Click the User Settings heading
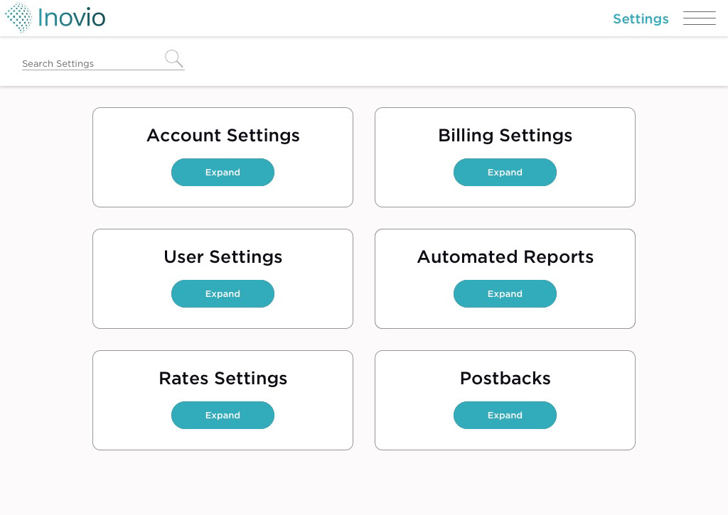 (223, 257)
